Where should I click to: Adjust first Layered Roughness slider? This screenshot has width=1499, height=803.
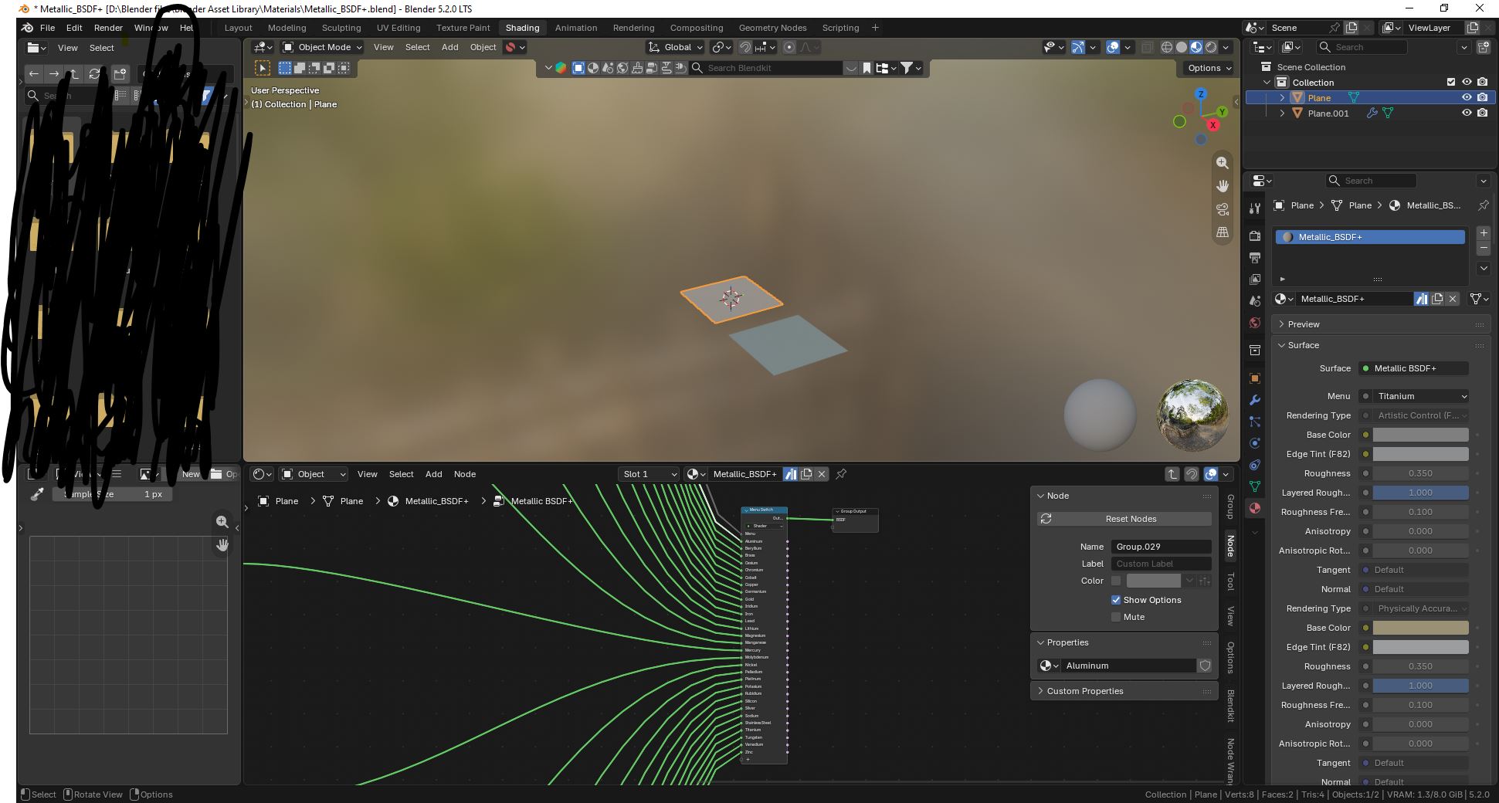(x=1420, y=493)
